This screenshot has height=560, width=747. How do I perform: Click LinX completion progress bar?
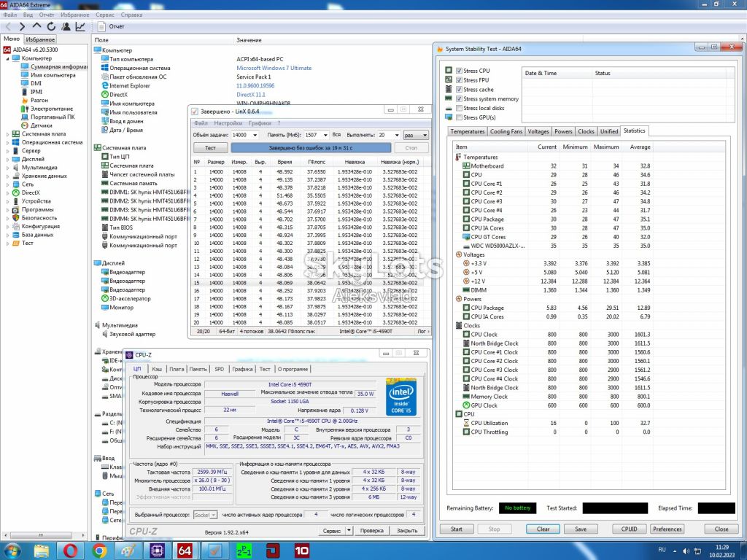pos(311,148)
